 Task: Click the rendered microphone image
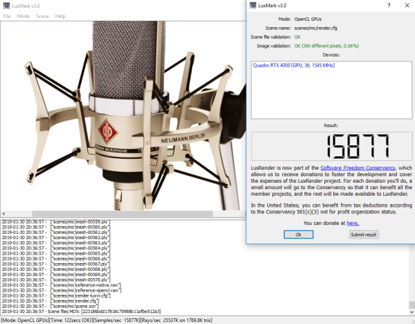coord(123,115)
